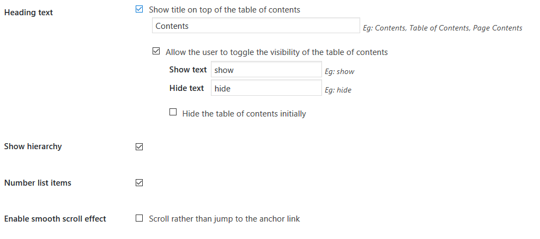Click the 'Hide the table of contents initially' label text
The height and width of the screenshot is (239, 540).
click(x=244, y=114)
